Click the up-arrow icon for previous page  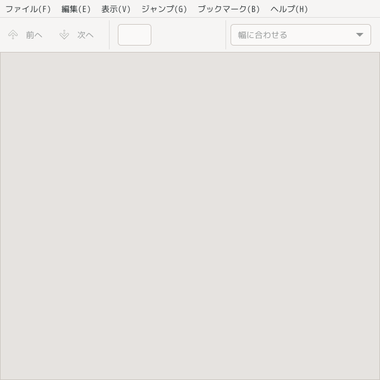click(13, 35)
